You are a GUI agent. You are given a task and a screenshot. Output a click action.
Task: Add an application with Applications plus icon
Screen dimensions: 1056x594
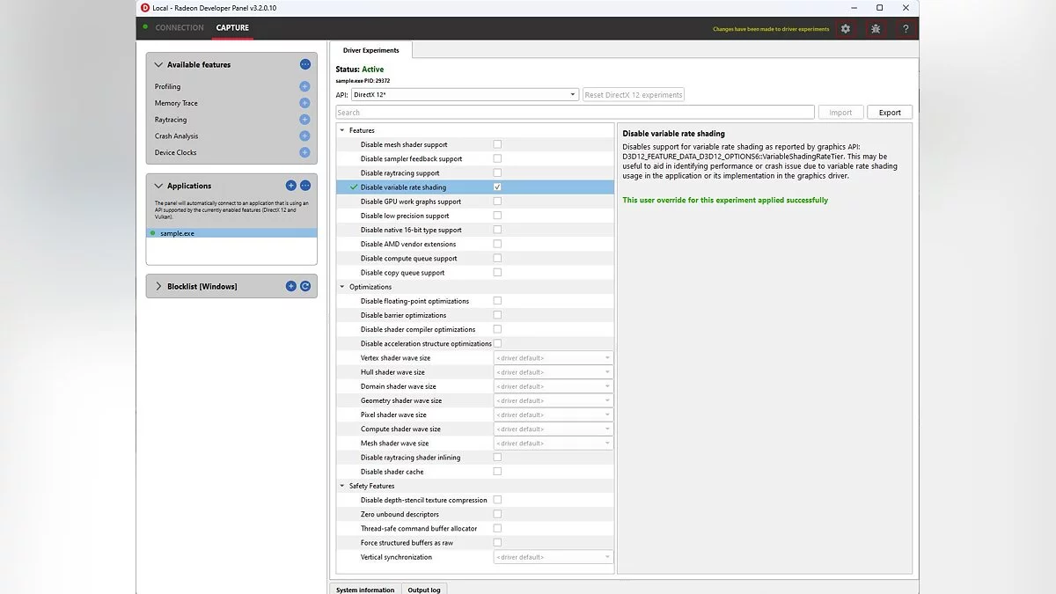290,186
